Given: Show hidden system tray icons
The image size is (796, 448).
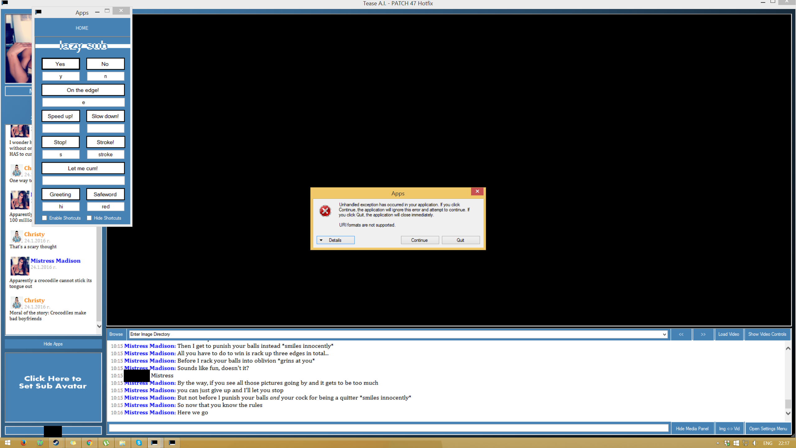Looking at the screenshot, I should point(718,443).
